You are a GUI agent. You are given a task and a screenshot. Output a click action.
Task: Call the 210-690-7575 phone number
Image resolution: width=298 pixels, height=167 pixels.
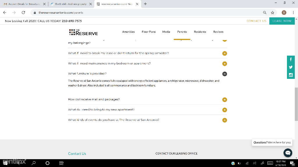tap(72, 21)
